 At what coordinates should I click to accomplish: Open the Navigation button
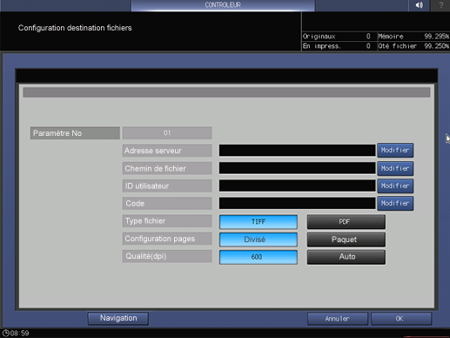[118, 318]
